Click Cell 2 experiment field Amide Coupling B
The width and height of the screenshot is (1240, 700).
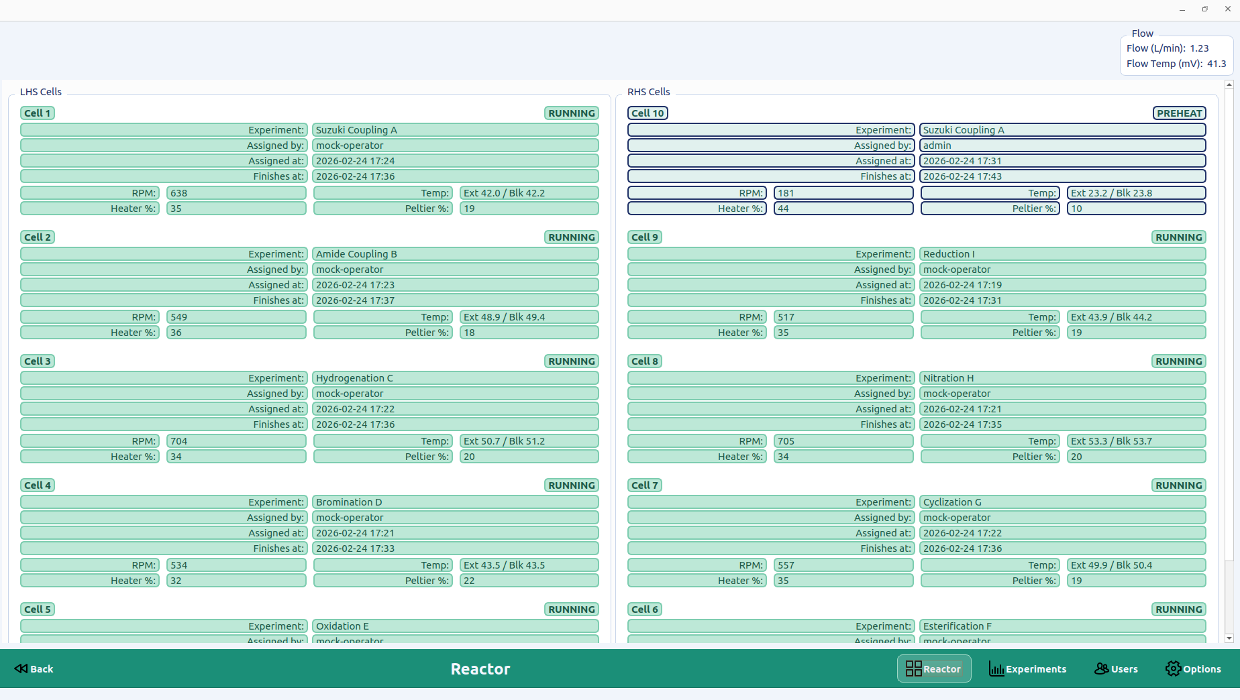[x=455, y=254]
